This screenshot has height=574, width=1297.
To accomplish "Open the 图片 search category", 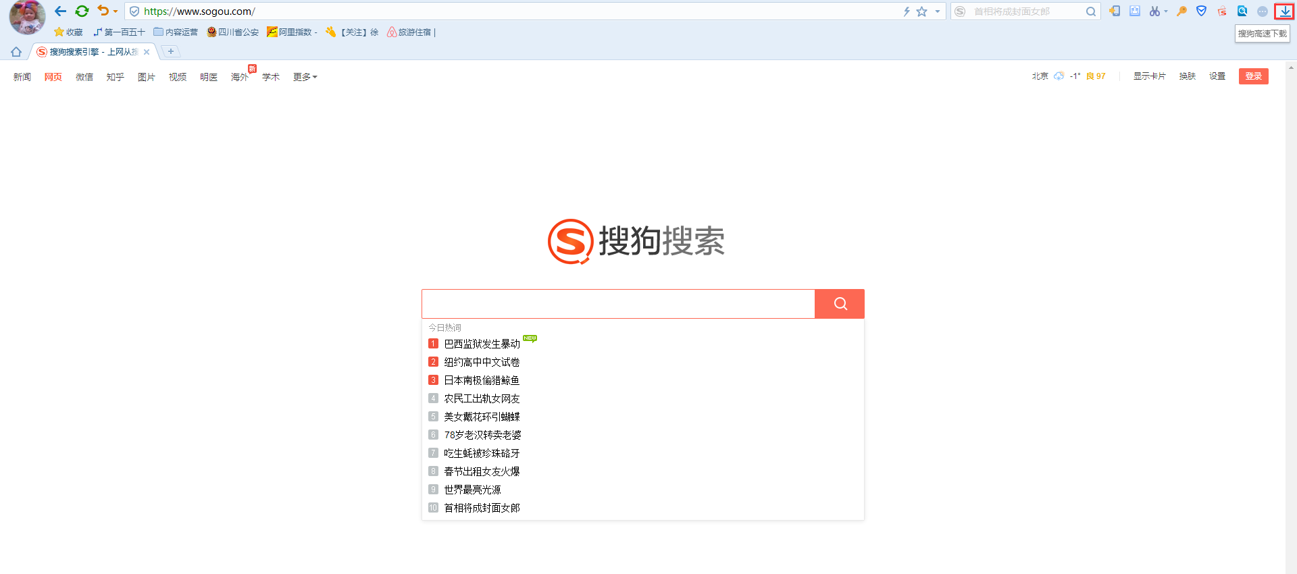I will (x=147, y=77).
